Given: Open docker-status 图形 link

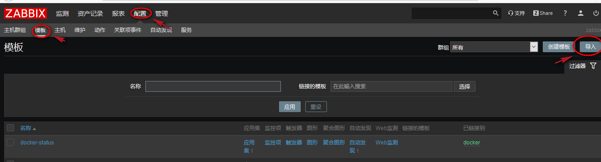Looking at the screenshot, I should (312, 143).
